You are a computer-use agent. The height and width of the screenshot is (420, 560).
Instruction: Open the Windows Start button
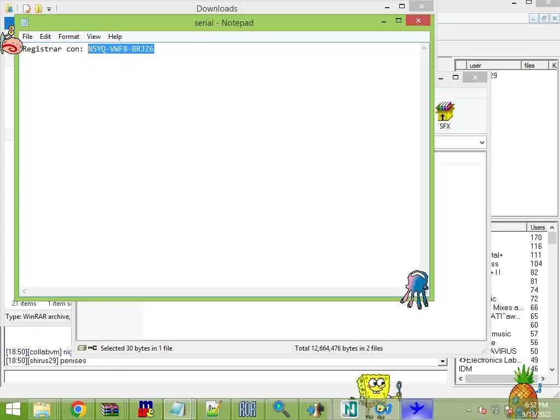coord(13,409)
